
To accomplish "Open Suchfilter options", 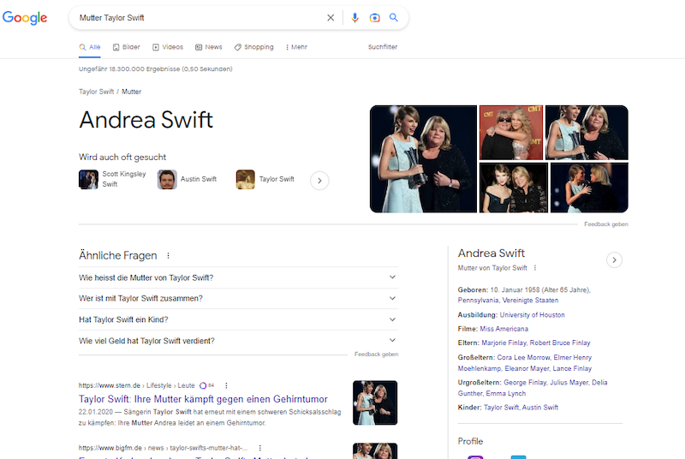I will click(x=383, y=47).
